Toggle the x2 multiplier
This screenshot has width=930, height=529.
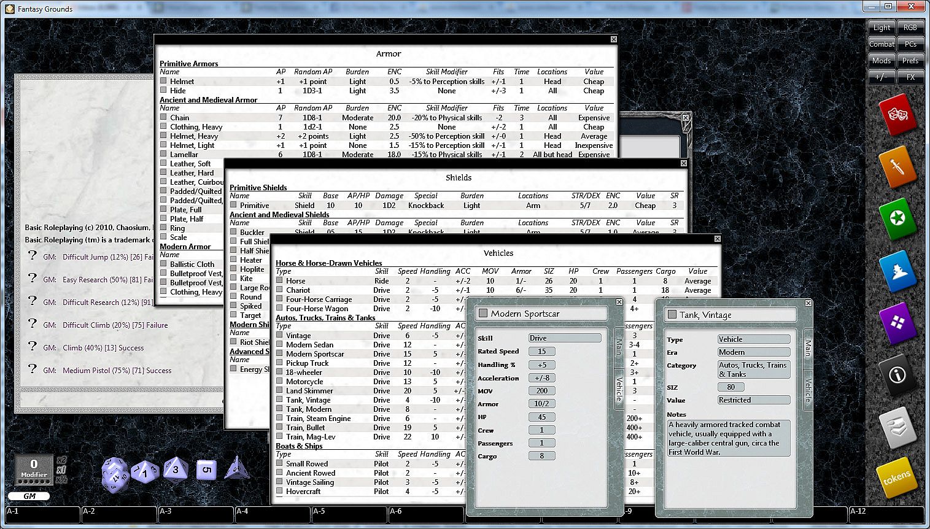[61, 460]
